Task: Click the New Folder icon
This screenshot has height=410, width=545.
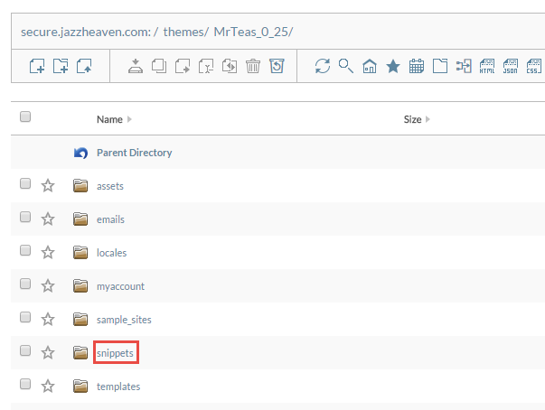Action: pos(61,66)
